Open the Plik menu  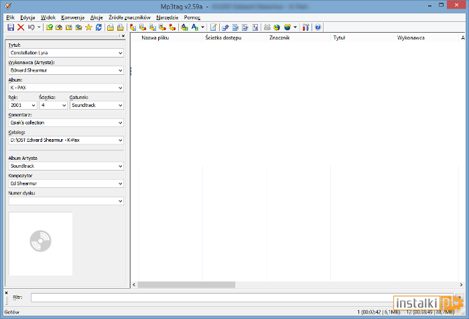pos(11,17)
